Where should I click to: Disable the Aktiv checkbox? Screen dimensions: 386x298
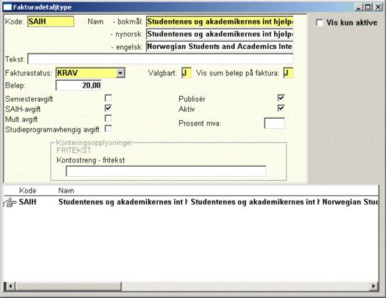coord(281,108)
